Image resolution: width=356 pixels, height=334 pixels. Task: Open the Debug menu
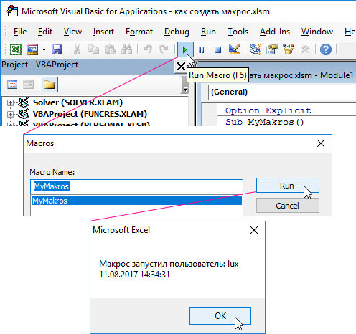click(x=177, y=32)
